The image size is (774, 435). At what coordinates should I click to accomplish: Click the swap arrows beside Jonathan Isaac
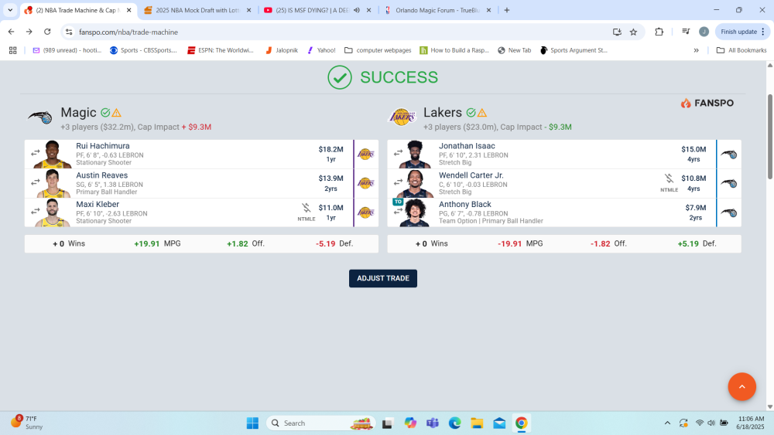398,154
